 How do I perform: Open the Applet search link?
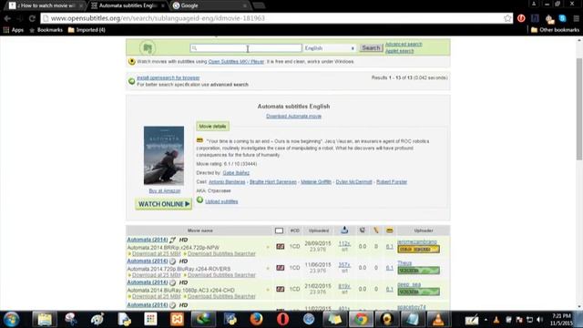pyautogui.click(x=399, y=51)
